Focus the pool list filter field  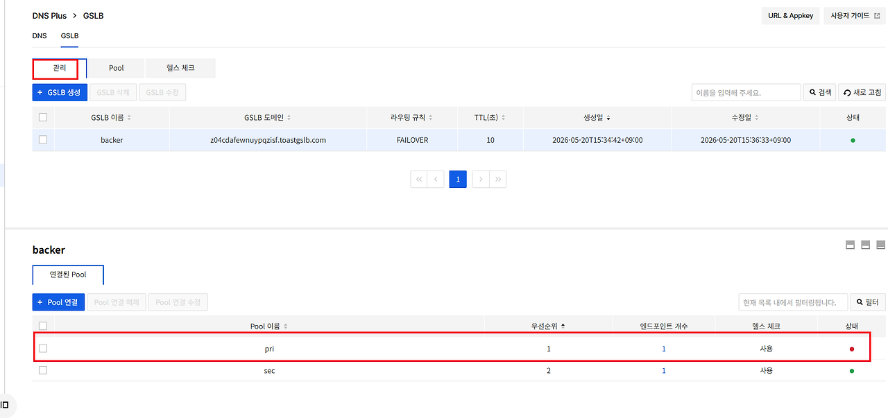pyautogui.click(x=793, y=302)
